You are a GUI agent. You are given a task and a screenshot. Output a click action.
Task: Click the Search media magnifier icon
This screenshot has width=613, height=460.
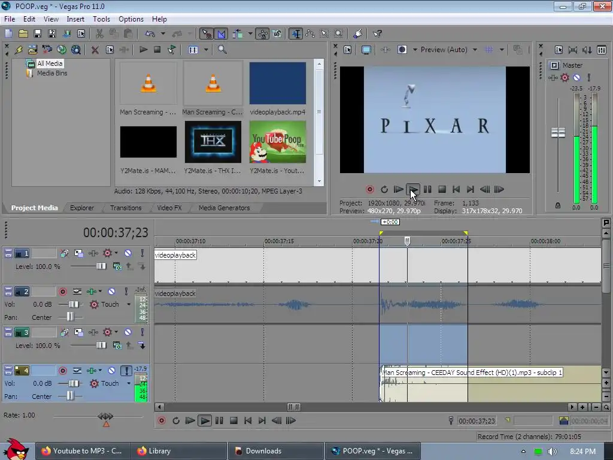click(x=222, y=50)
